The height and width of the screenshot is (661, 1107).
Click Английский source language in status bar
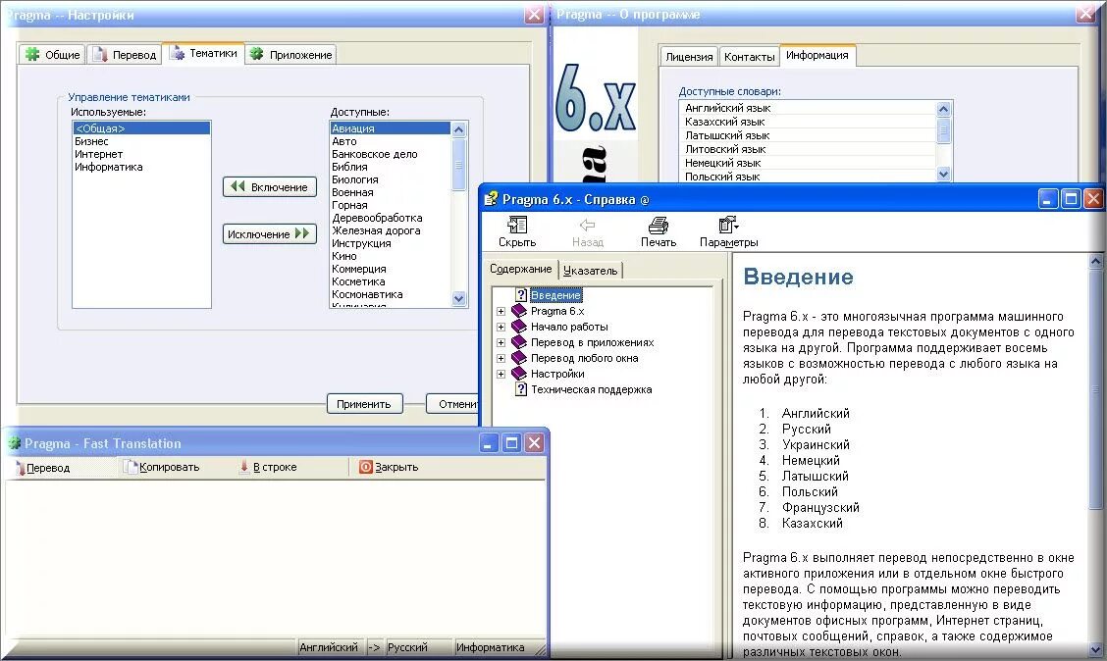(329, 647)
